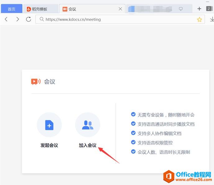Click checkmark beside 支持语音权限管控

point(133,142)
